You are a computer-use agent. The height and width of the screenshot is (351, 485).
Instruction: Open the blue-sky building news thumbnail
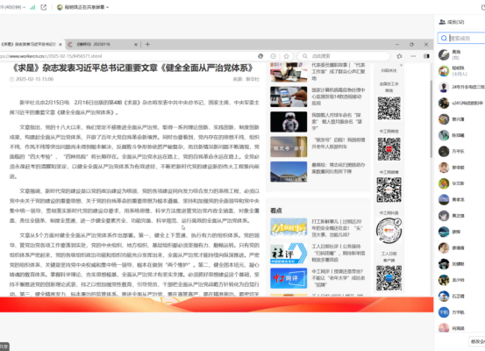pyautogui.click(x=289, y=171)
